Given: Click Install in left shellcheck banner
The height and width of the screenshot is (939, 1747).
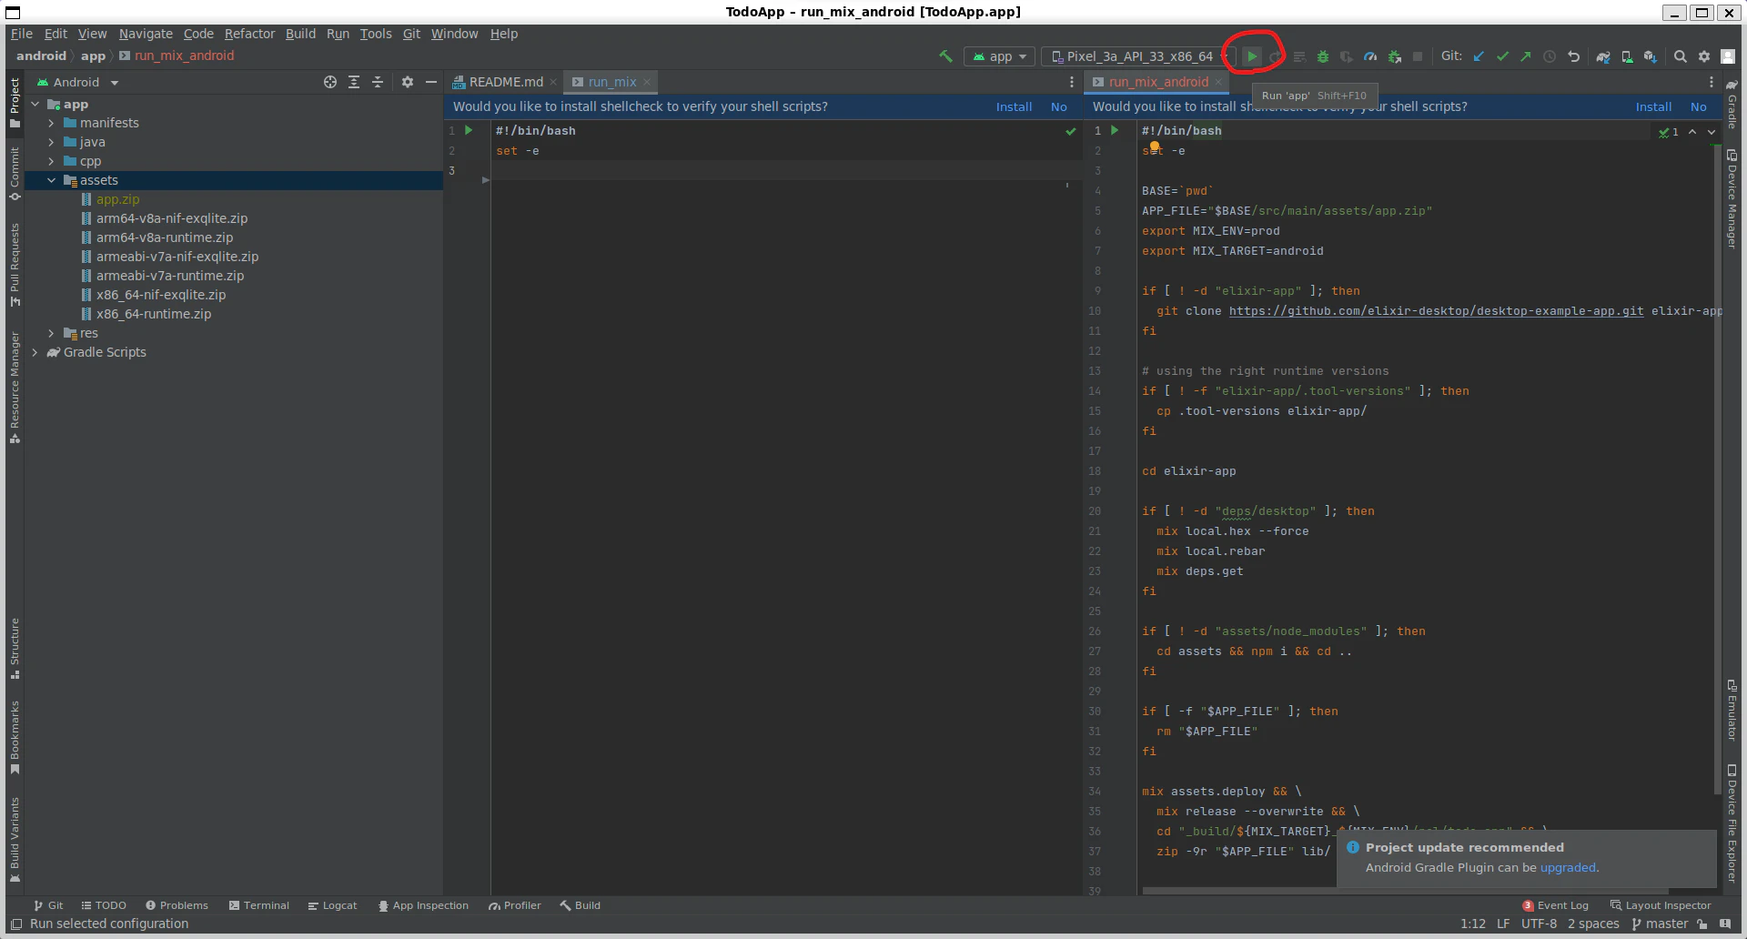Looking at the screenshot, I should pyautogui.click(x=1014, y=106).
